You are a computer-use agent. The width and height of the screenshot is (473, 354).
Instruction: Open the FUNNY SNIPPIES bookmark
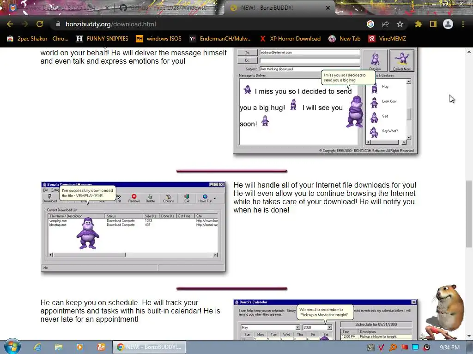pyautogui.click(x=102, y=39)
